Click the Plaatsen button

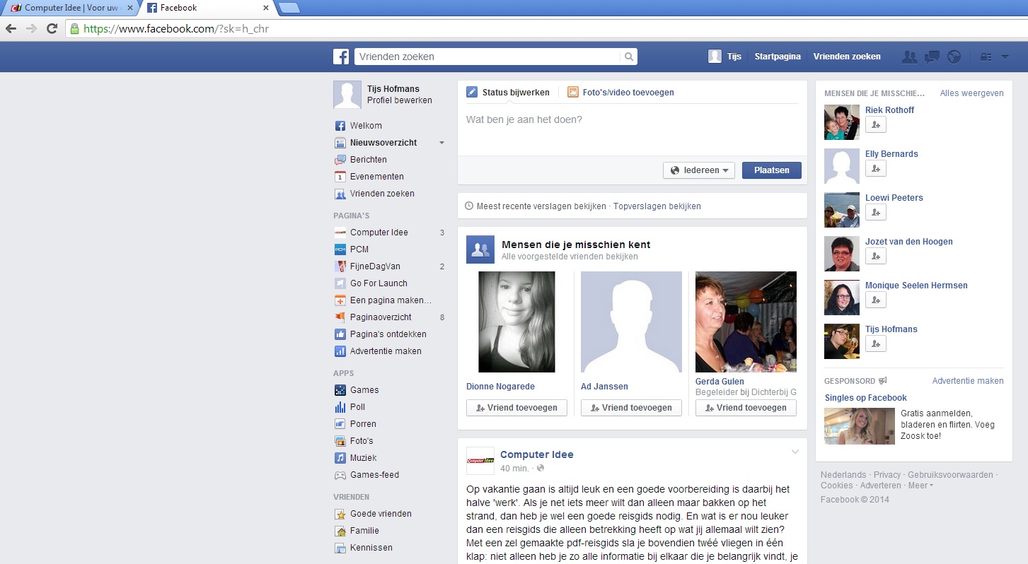coord(771,170)
